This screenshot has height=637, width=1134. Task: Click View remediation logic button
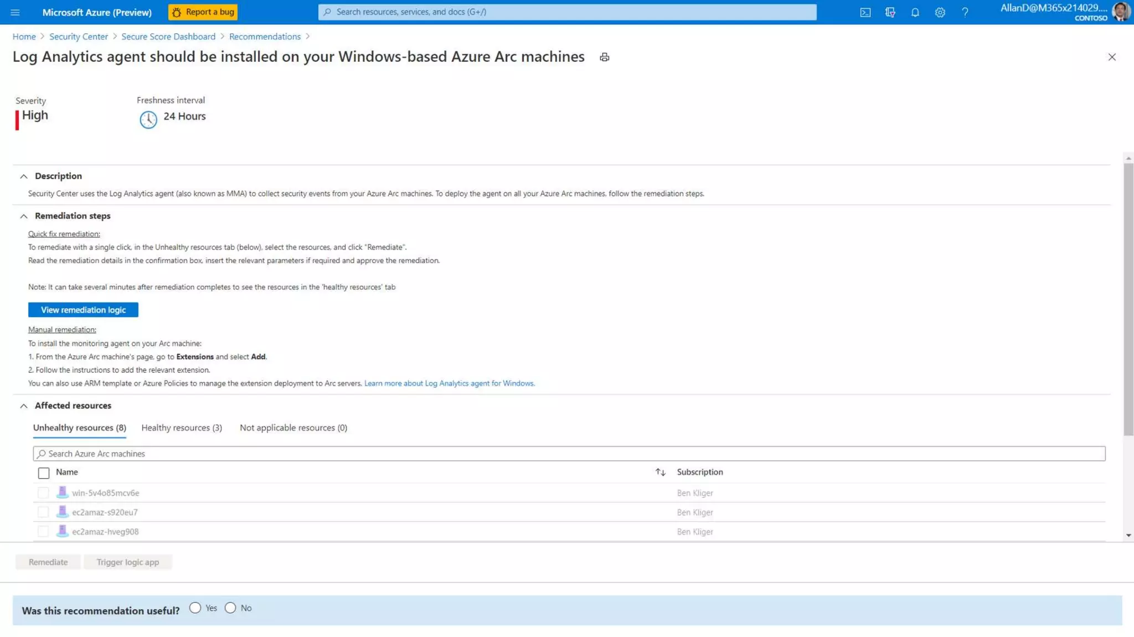(x=83, y=310)
